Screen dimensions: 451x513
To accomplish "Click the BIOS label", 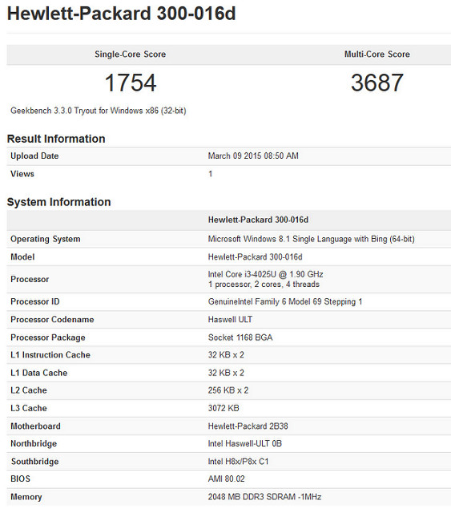I will point(20,479).
